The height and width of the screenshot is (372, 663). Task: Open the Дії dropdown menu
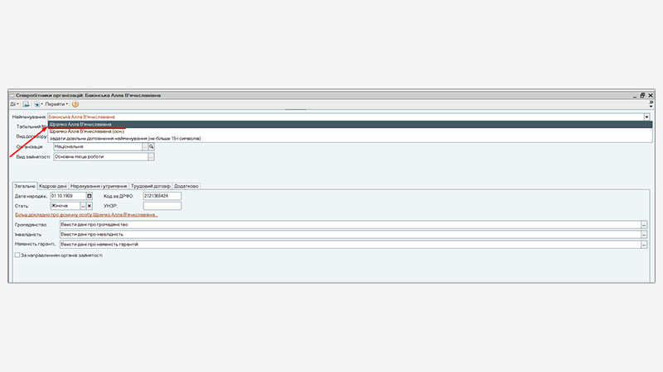(16, 105)
